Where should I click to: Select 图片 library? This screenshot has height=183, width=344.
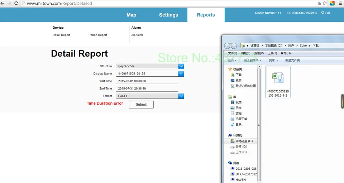236,108
